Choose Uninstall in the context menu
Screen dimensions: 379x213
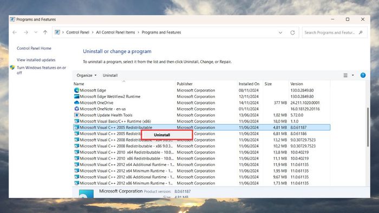pos(167,135)
